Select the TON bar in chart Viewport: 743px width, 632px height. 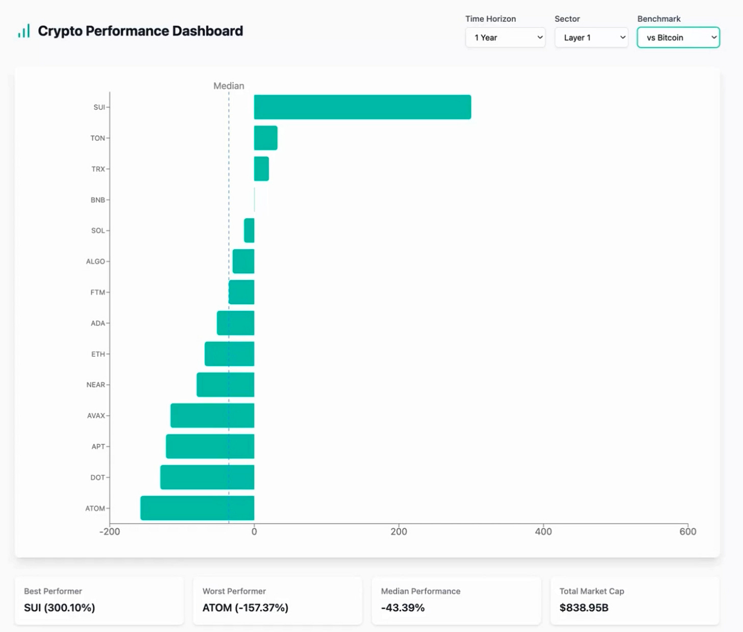[266, 138]
